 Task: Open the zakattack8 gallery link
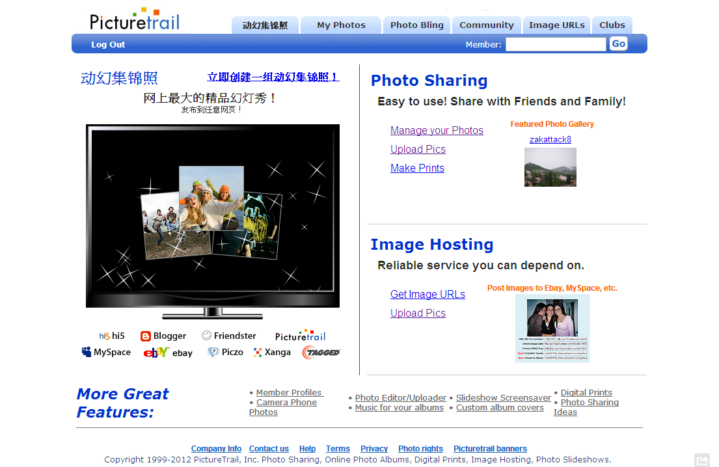pos(550,140)
